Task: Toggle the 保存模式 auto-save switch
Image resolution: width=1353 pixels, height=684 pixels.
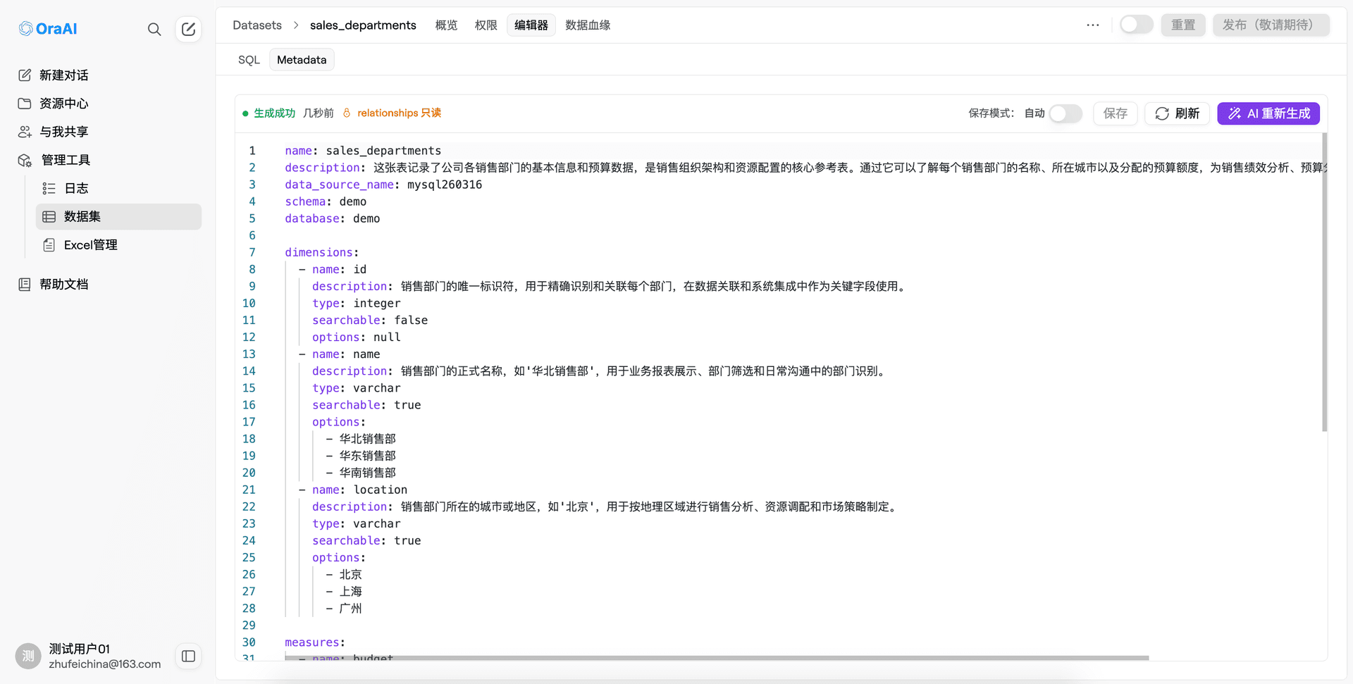Action: pyautogui.click(x=1065, y=113)
